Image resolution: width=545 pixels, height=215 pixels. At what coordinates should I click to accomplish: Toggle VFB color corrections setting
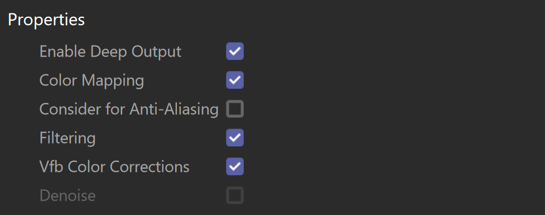[x=235, y=167]
